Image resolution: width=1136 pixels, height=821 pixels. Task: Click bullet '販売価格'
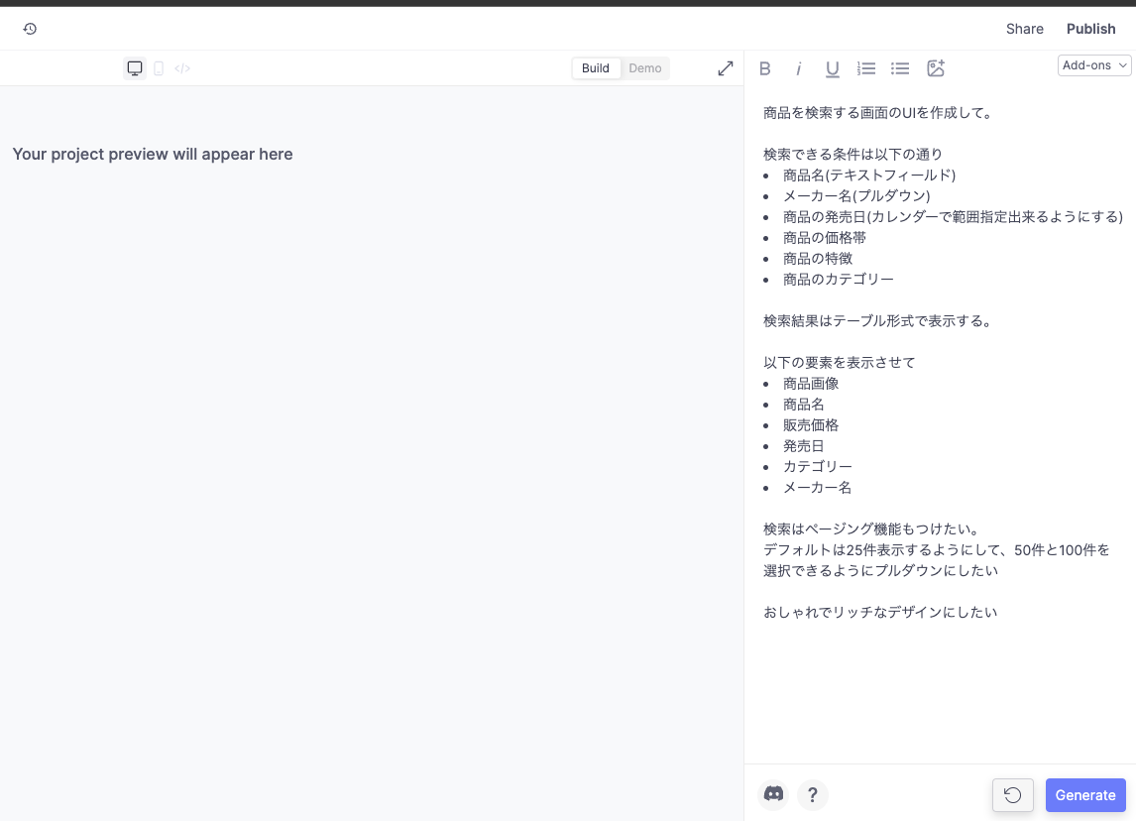811,425
